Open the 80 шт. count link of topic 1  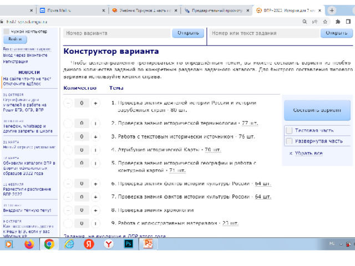click(179, 110)
